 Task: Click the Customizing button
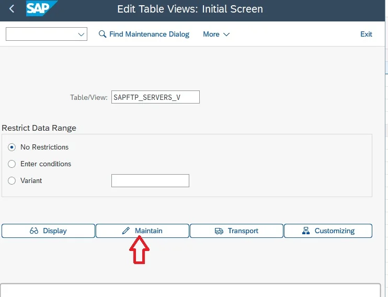coord(328,231)
